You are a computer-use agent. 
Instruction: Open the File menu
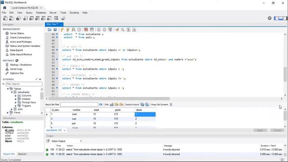[x=4, y=13]
